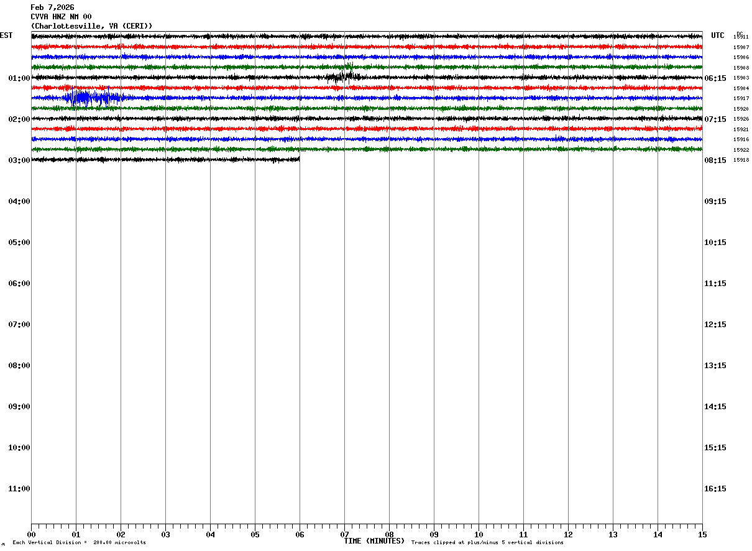Click the 'UTC' timezone label
752x551 pixels.
pos(718,35)
